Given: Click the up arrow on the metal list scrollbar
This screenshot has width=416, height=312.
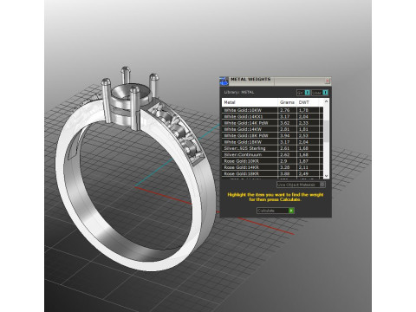Looking at the screenshot, I should [x=326, y=101].
